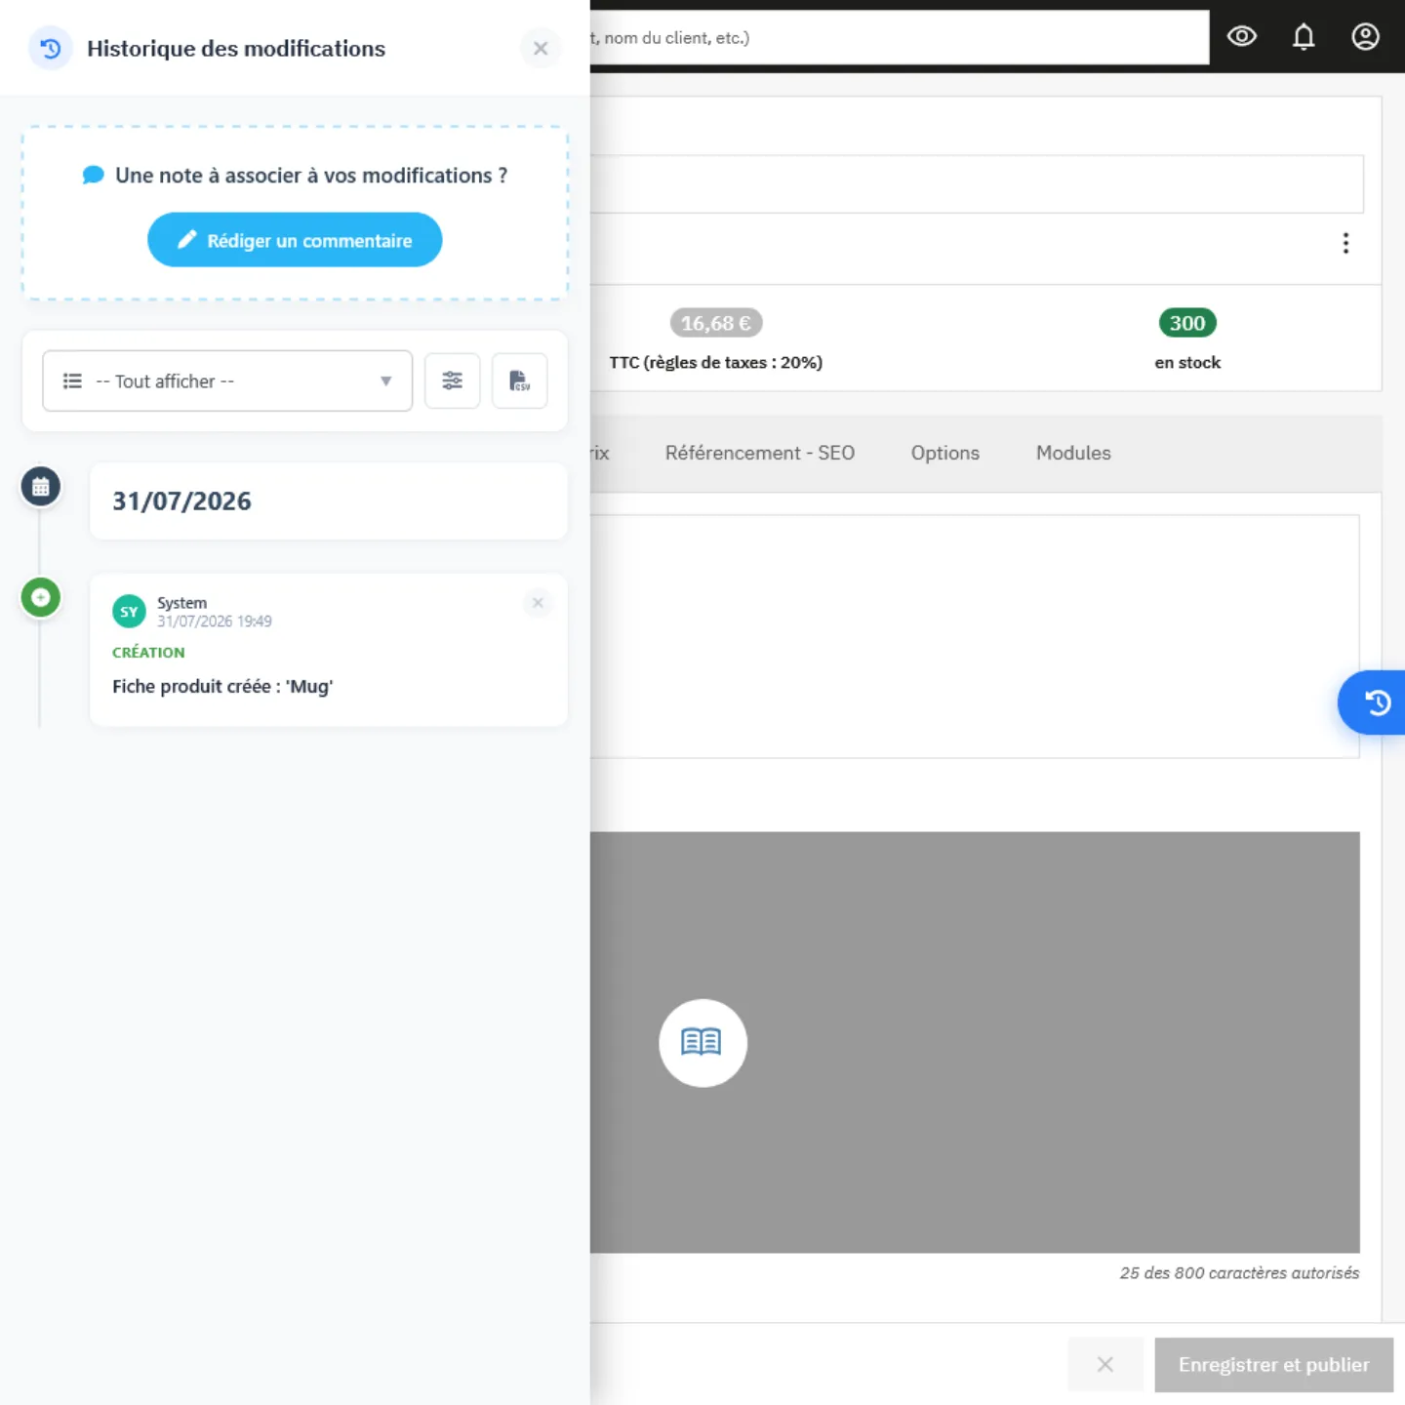The width and height of the screenshot is (1405, 1405).
Task: Click the 16,68 € price badge
Action: (x=716, y=323)
